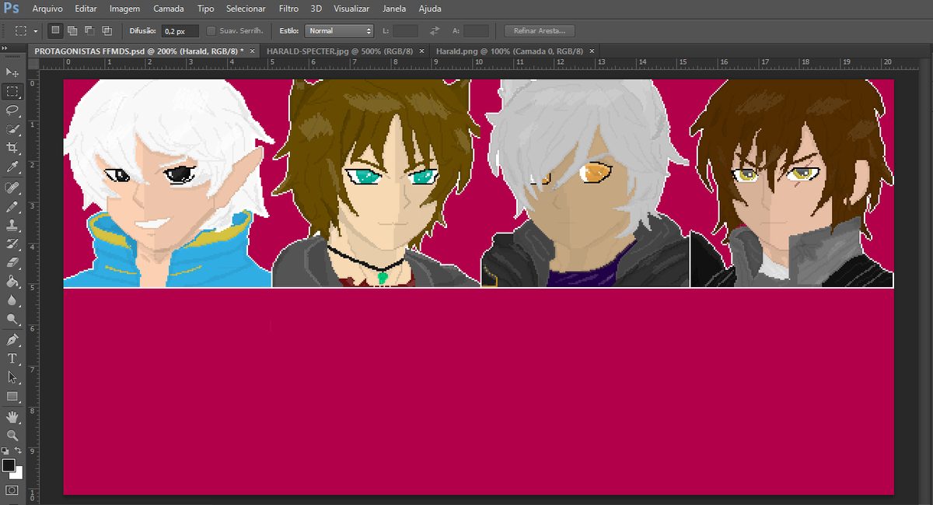Viewport: 933px width, 505px height.
Task: Close the Harald.png tab
Action: point(592,51)
